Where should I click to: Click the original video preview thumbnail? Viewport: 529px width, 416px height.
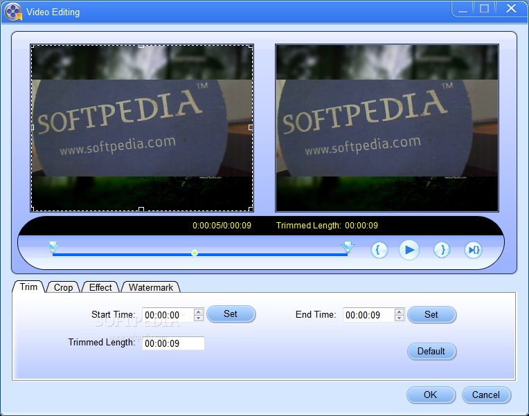142,128
